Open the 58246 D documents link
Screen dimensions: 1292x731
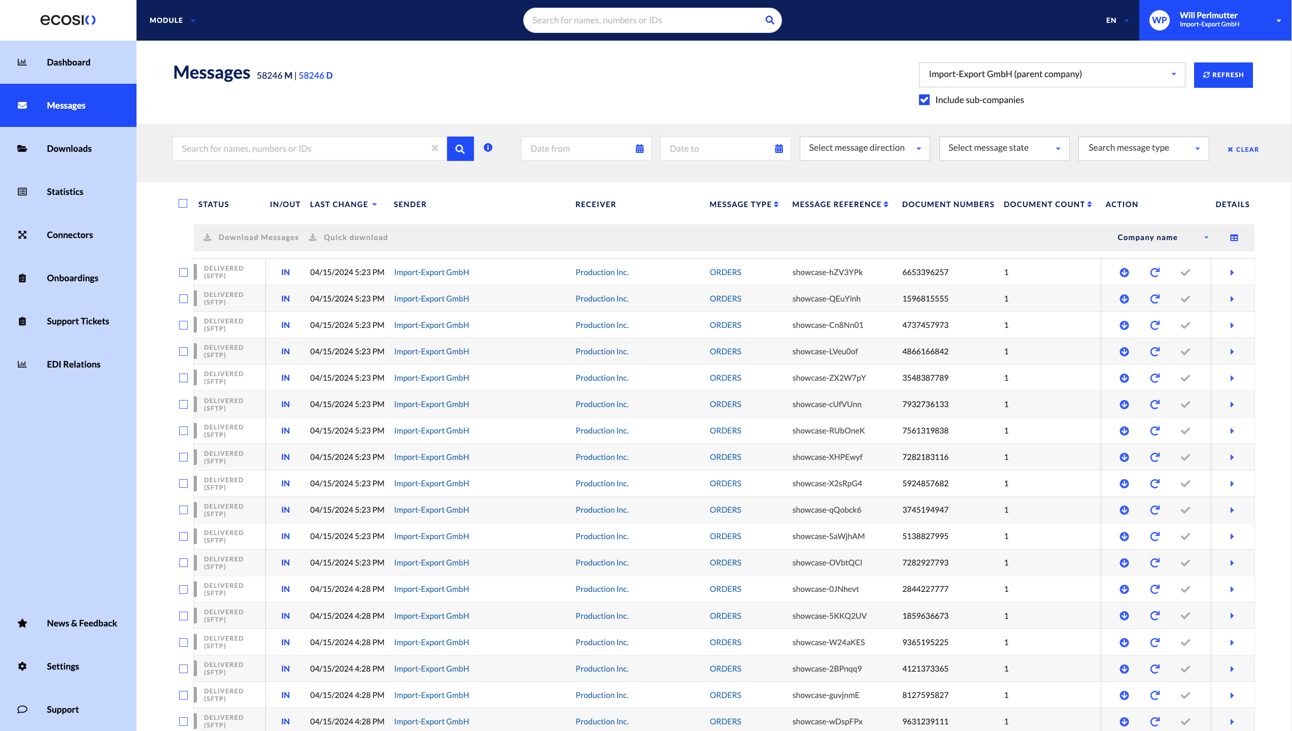click(316, 75)
